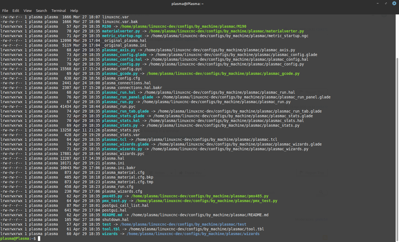
Task: Close the terminal window
Action: point(394,3)
